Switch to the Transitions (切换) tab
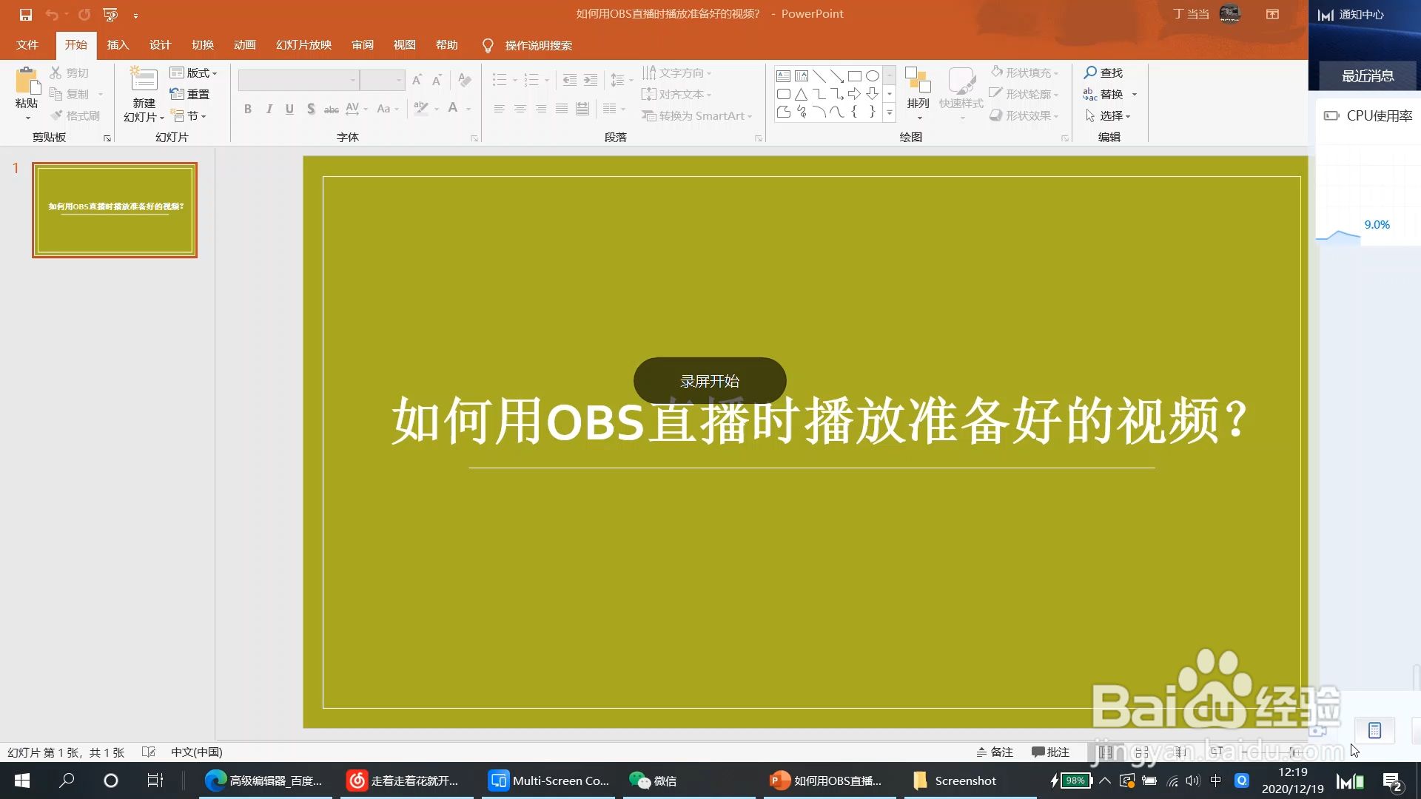Screen dimensions: 1421x799 coord(202,45)
